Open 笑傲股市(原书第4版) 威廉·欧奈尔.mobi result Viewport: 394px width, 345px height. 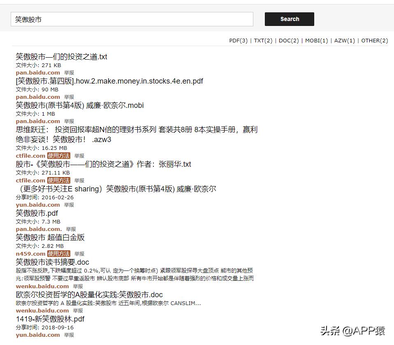click(79, 105)
